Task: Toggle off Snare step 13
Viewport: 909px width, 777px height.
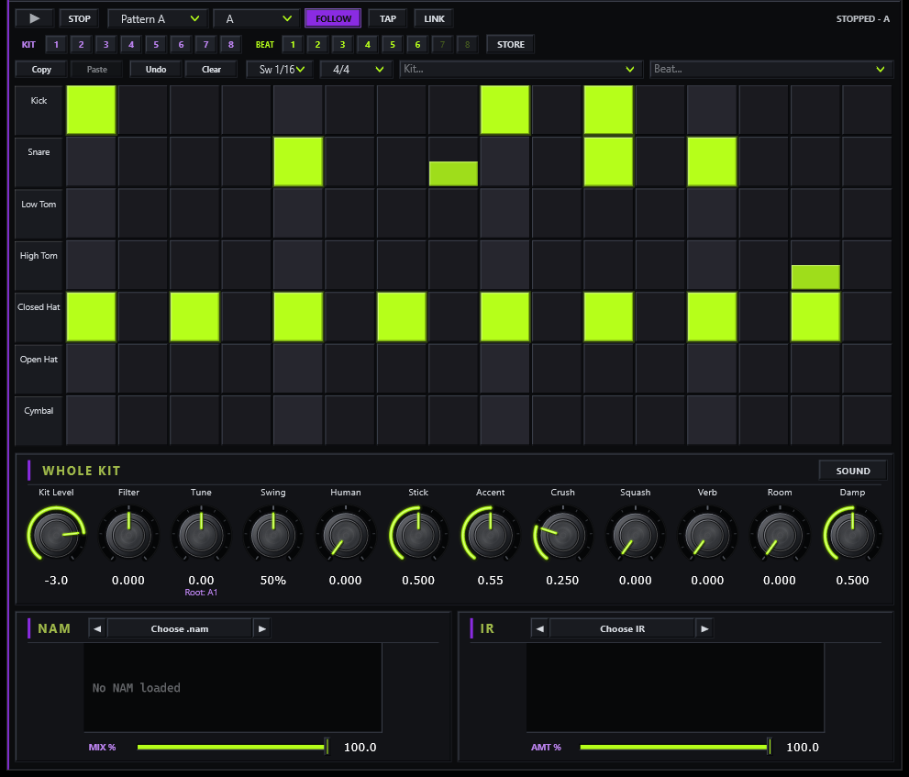Action: [712, 161]
